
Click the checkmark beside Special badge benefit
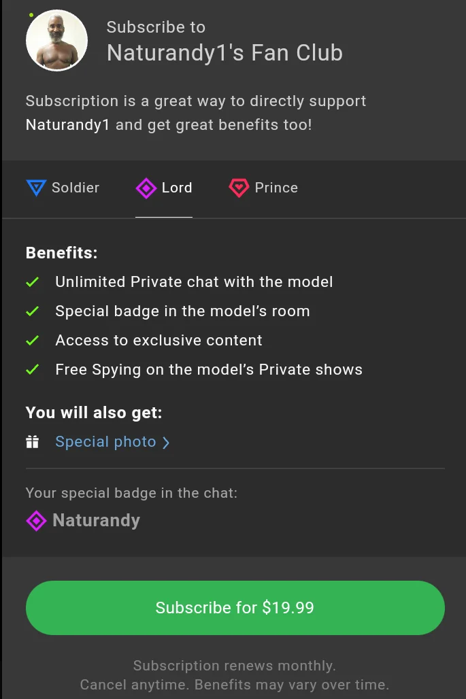[x=32, y=311]
